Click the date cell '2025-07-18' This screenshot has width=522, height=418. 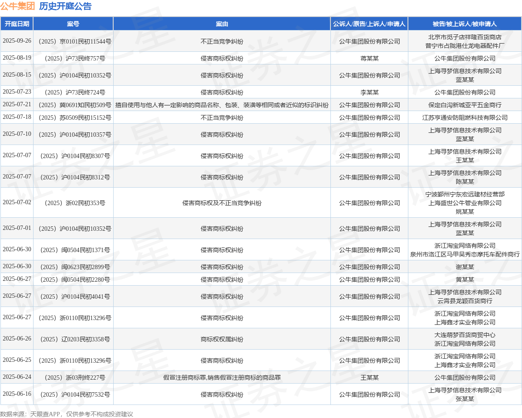(x=17, y=117)
